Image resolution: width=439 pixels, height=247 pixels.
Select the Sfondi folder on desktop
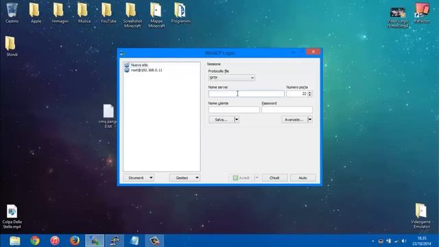point(12,46)
